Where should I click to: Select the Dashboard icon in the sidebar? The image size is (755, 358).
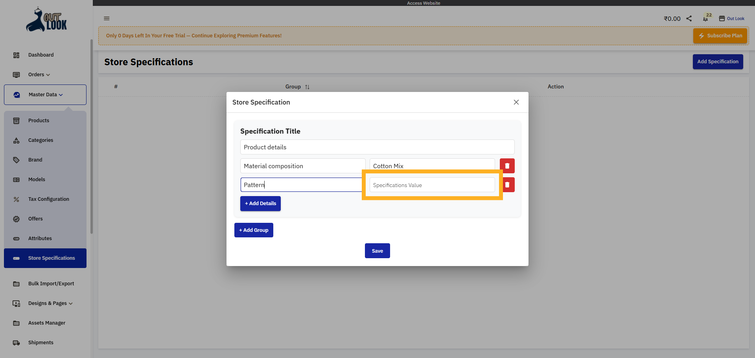[16, 55]
